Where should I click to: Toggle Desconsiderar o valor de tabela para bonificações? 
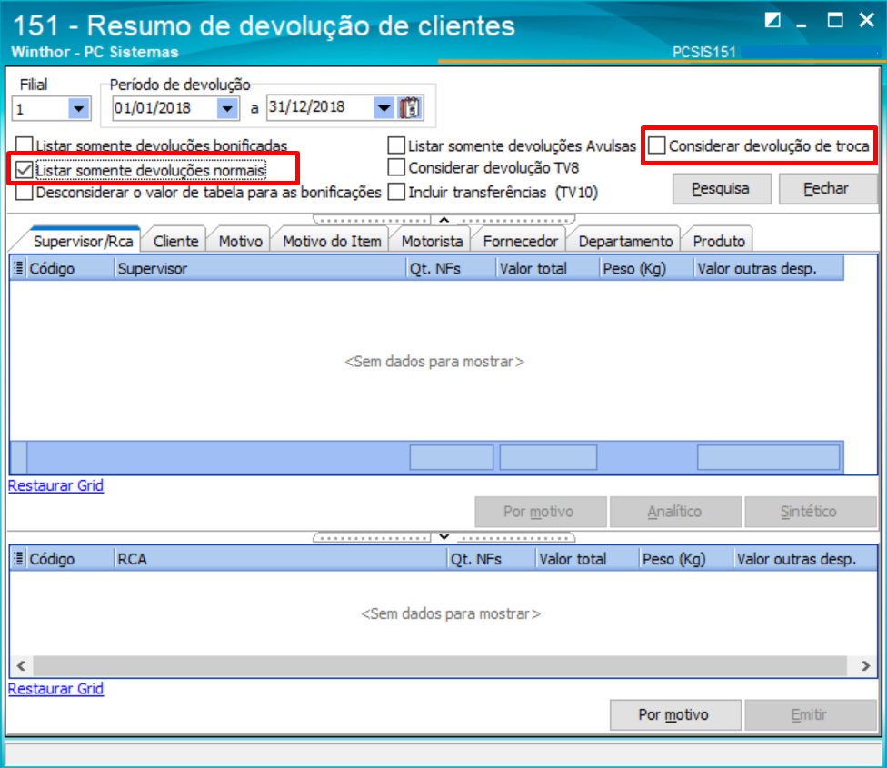pos(25,193)
